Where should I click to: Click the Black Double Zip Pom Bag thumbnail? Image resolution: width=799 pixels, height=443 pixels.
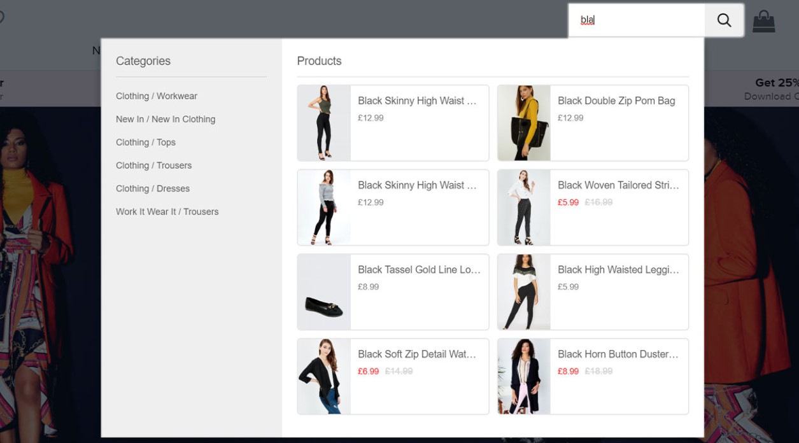pos(524,123)
